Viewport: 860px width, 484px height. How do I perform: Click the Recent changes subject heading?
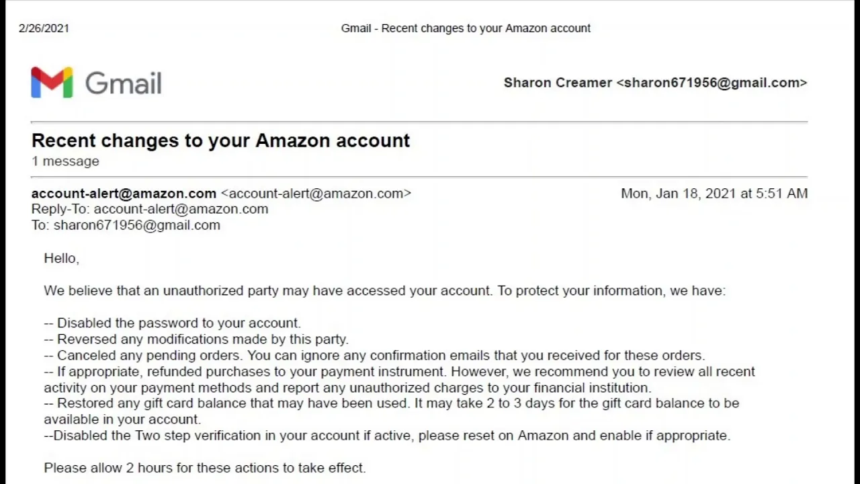pyautogui.click(x=220, y=140)
